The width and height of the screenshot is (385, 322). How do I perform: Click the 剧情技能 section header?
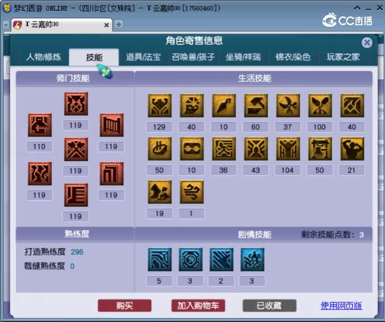coord(255,235)
